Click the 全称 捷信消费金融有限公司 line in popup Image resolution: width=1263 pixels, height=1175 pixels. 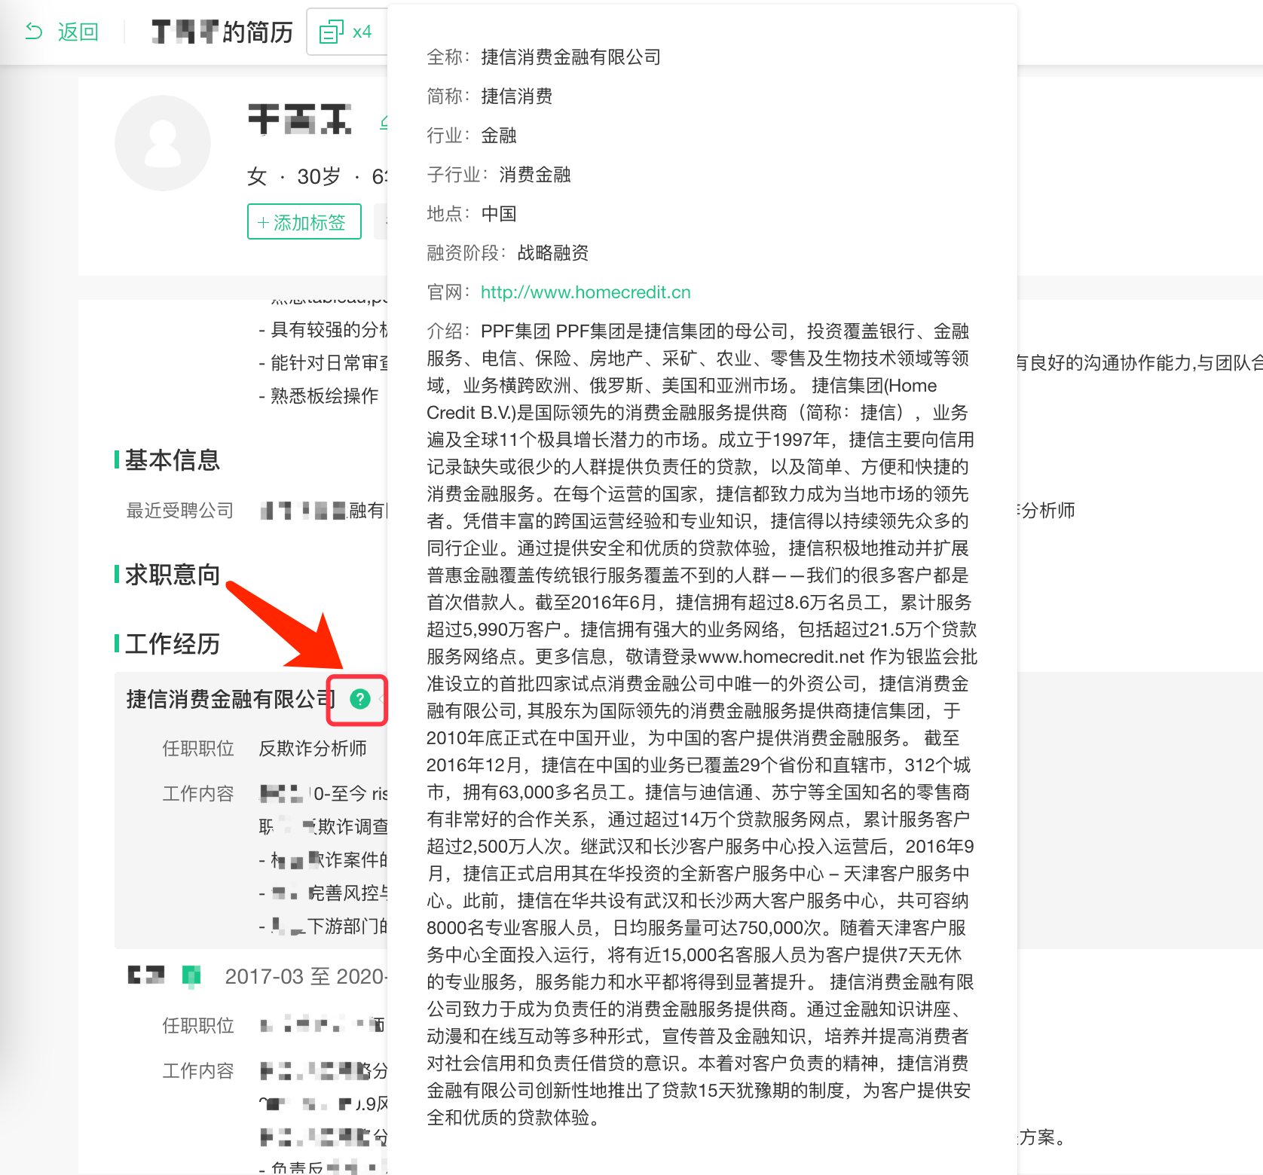tap(543, 57)
